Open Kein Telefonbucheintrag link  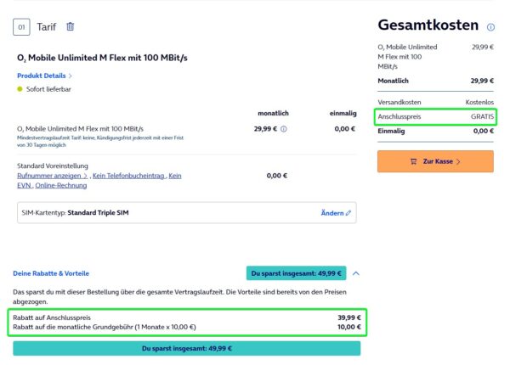point(129,176)
